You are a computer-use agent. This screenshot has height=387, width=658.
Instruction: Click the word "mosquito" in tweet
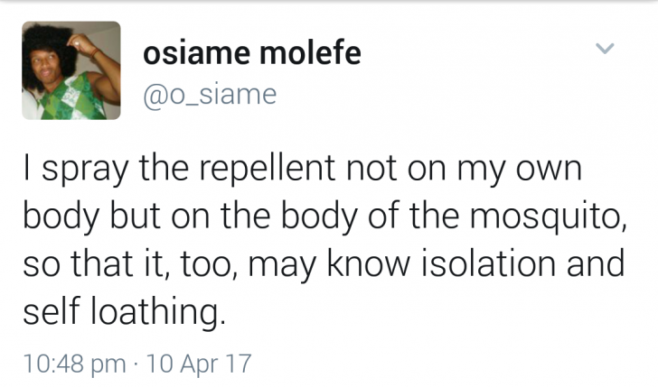[x=544, y=217]
